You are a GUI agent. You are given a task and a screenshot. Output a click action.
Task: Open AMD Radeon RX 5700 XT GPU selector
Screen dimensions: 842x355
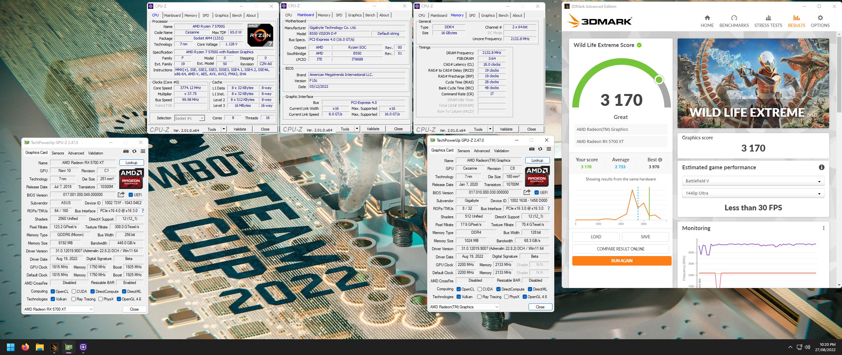(x=59, y=309)
